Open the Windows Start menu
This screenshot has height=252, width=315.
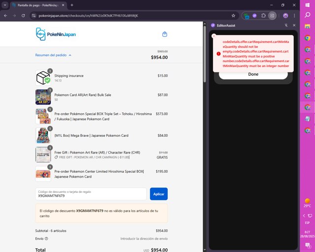point(307,5)
